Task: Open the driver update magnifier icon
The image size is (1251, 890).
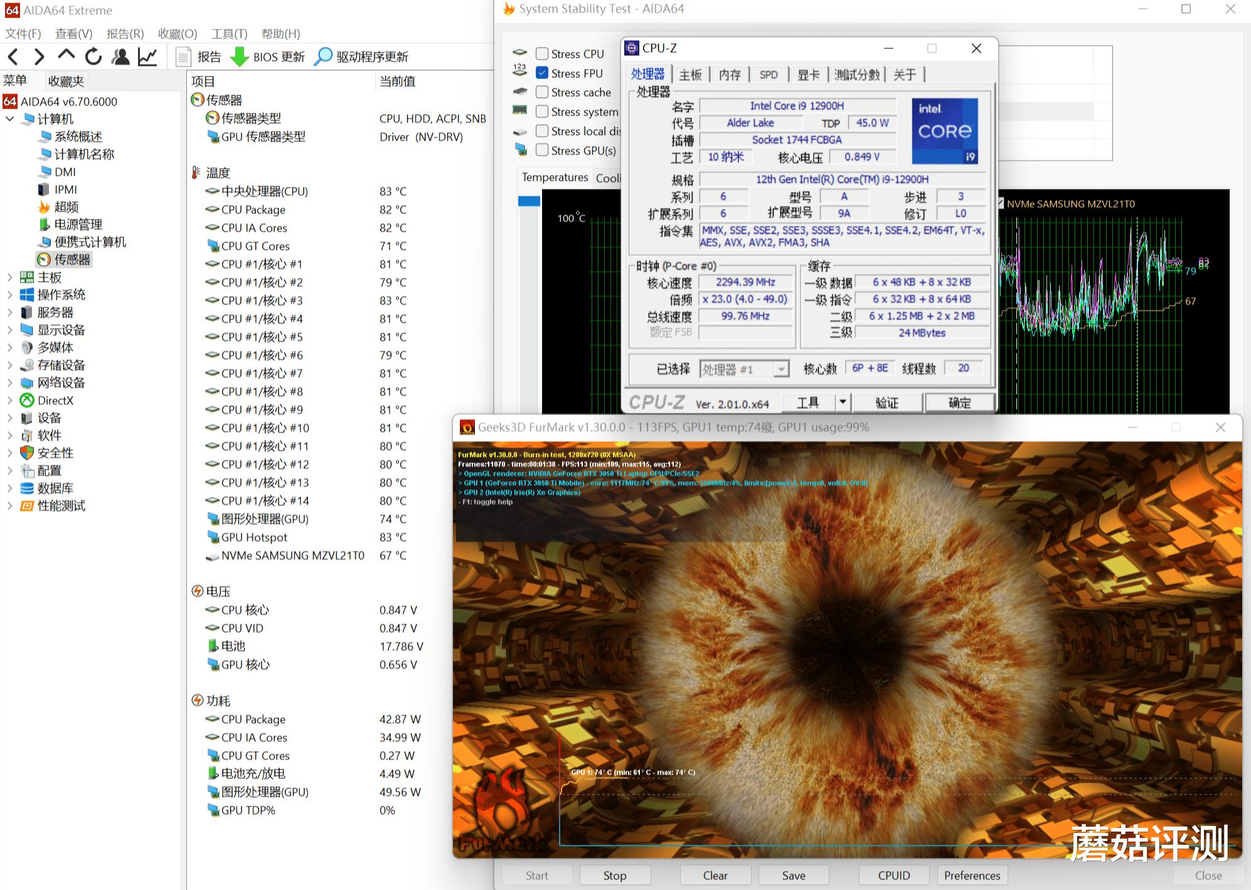Action: click(x=322, y=57)
